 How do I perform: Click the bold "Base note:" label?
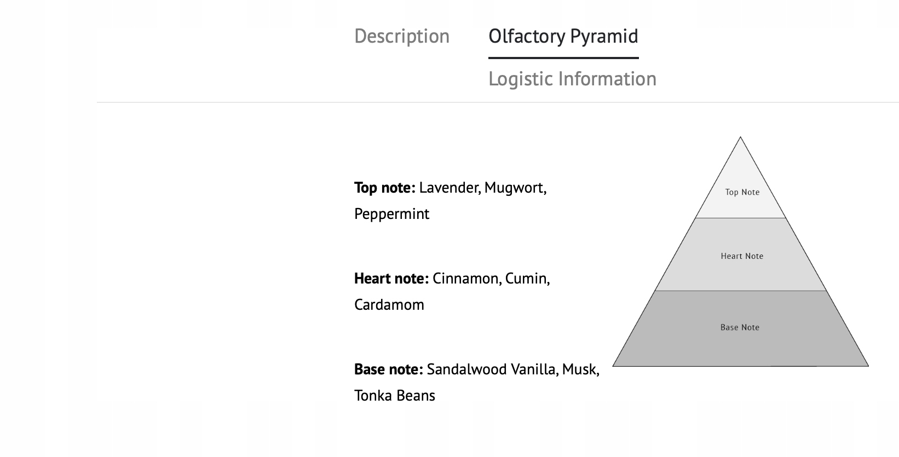[x=388, y=369]
